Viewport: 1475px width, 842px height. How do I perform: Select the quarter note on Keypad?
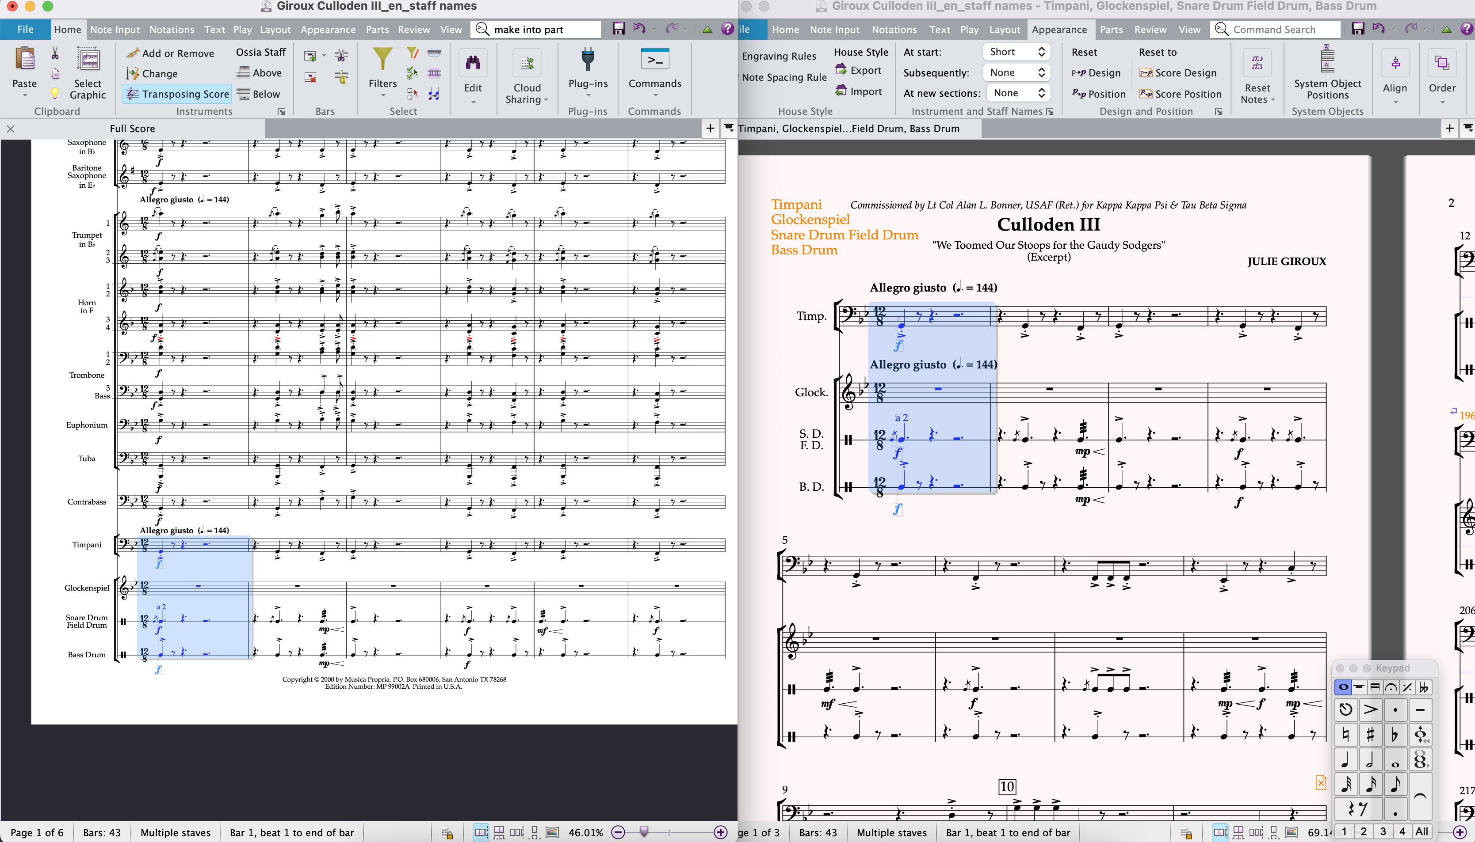1345,759
